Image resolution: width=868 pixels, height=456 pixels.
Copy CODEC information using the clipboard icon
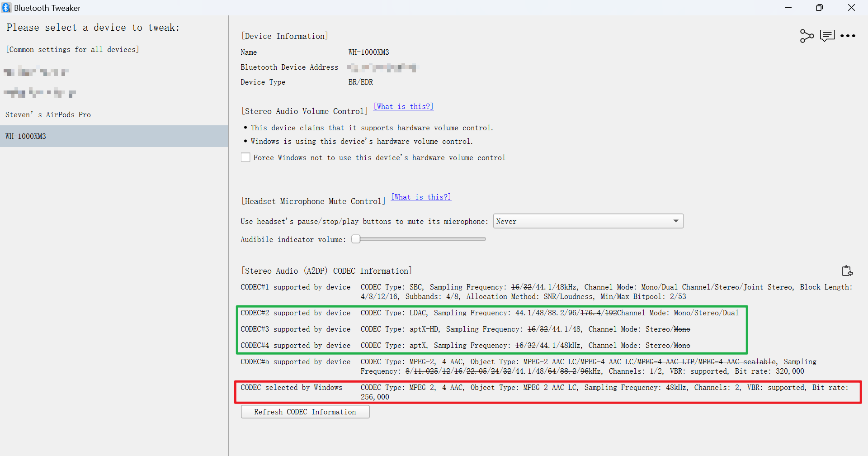click(x=847, y=271)
